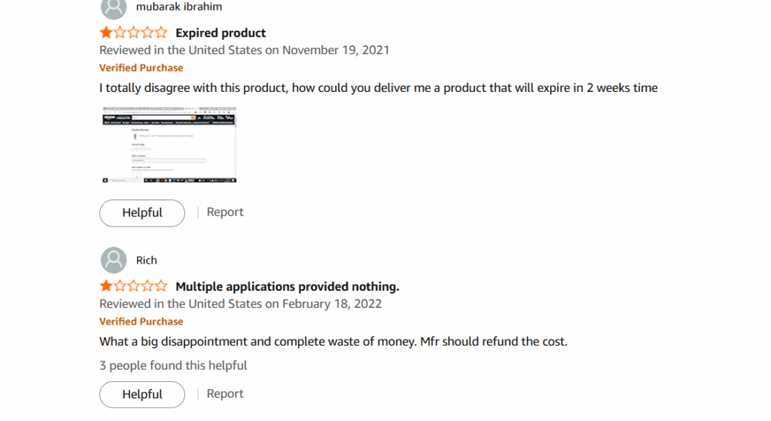771x421 pixels.
Task: Click mubarak ibrahim's profile avatar icon
Action: (x=114, y=8)
